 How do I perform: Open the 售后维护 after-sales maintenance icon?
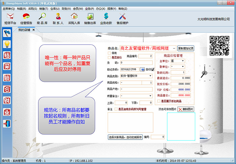coord(122,19)
